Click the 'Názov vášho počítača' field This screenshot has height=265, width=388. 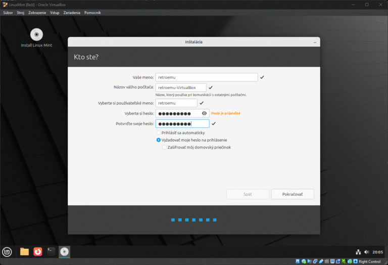(x=181, y=87)
